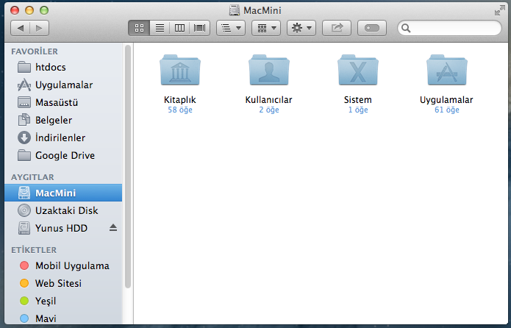Click the Kitaplık folder name label

point(180,100)
